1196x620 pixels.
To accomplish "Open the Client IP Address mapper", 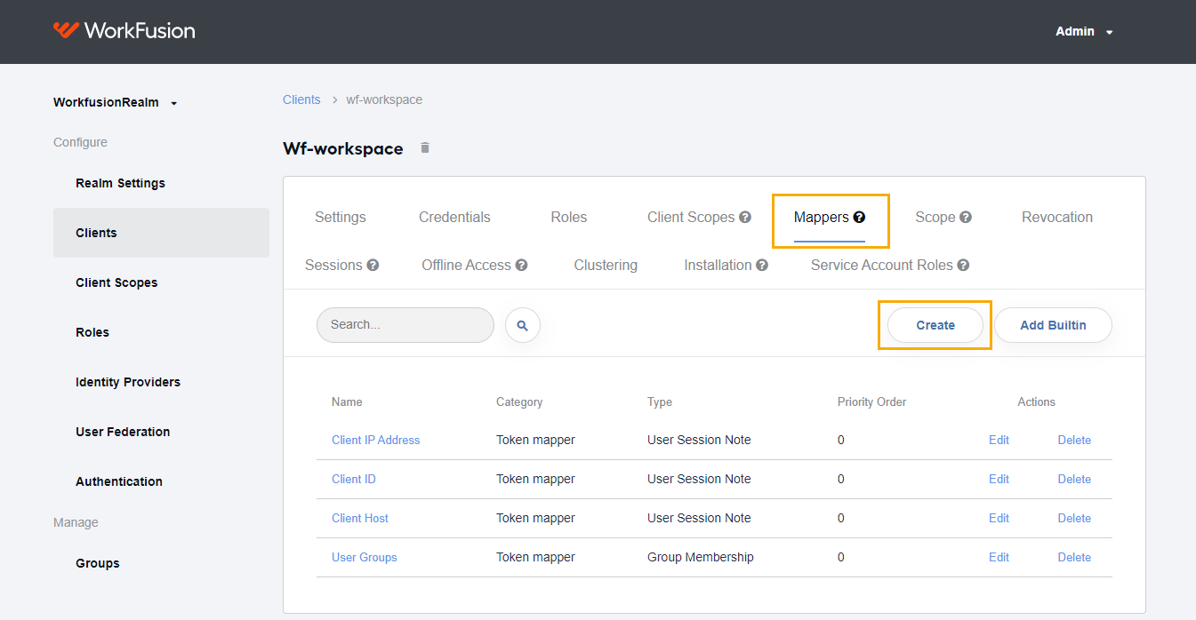I will [x=375, y=440].
